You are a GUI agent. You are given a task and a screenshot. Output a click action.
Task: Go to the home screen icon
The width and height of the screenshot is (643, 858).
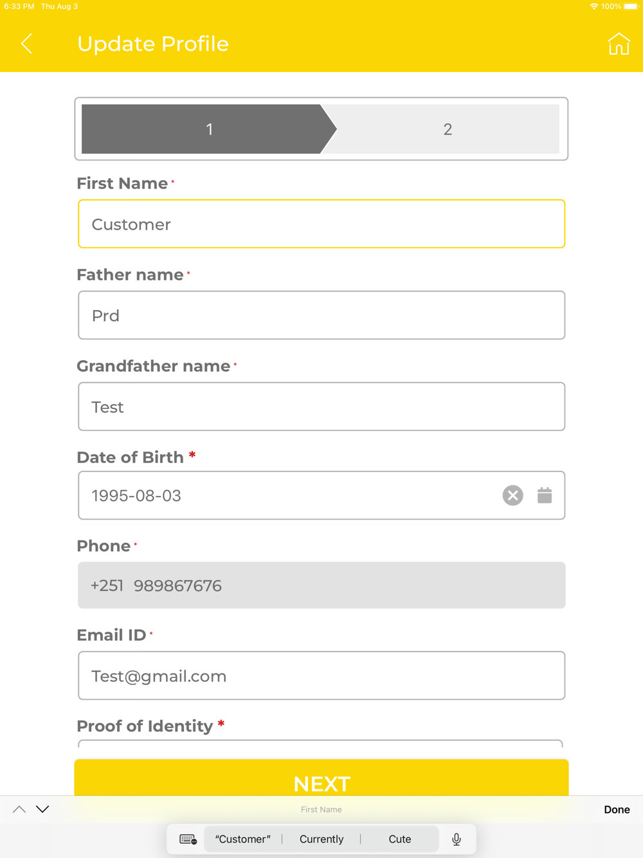pos(619,44)
